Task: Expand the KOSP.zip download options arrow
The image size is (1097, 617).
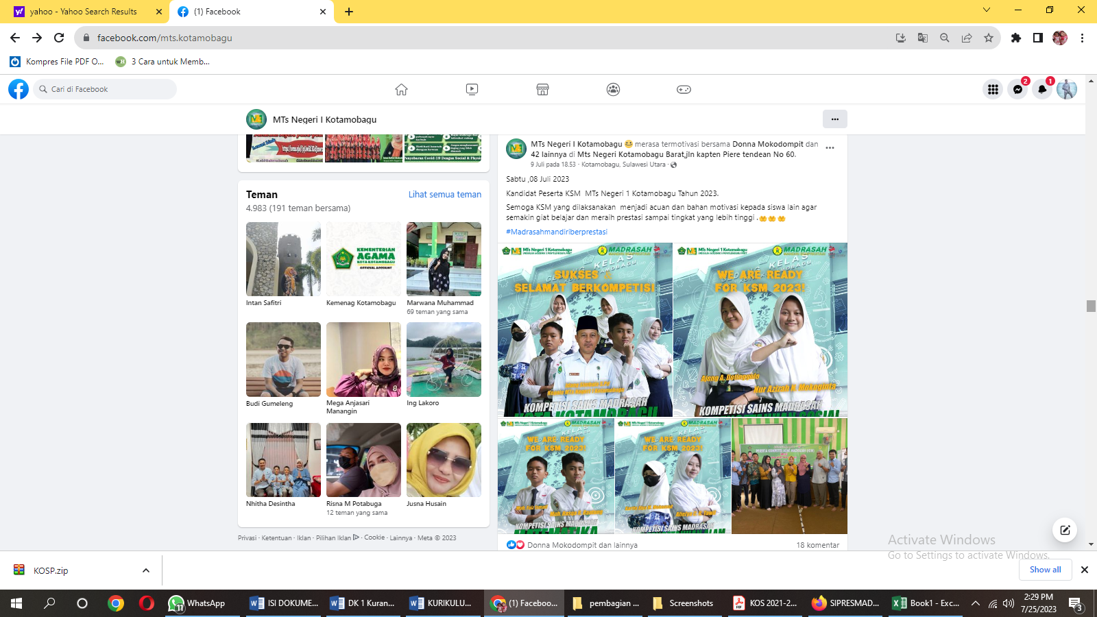Action: [145, 570]
